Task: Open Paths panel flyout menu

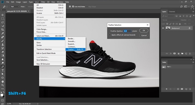Action: 193,62
